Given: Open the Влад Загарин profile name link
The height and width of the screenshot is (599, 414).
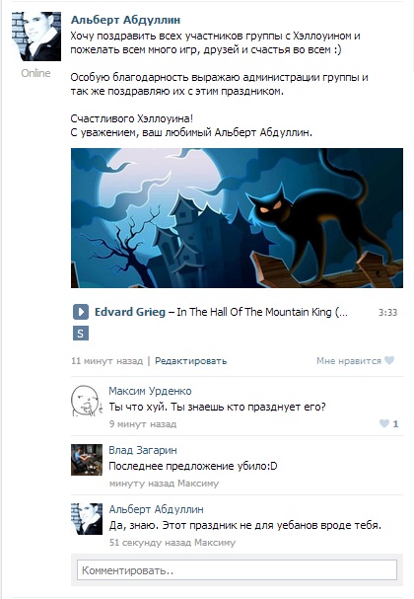Looking at the screenshot, I should 143,450.
